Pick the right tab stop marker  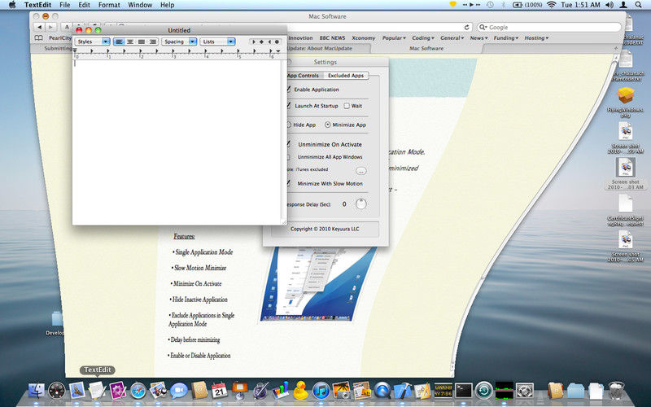tap(269, 42)
